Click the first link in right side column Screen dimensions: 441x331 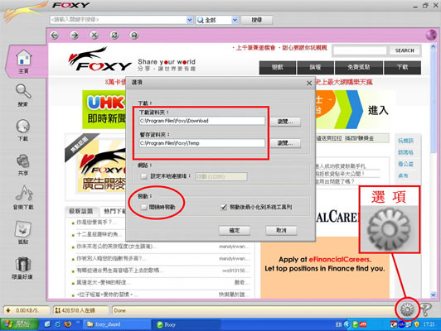405,141
